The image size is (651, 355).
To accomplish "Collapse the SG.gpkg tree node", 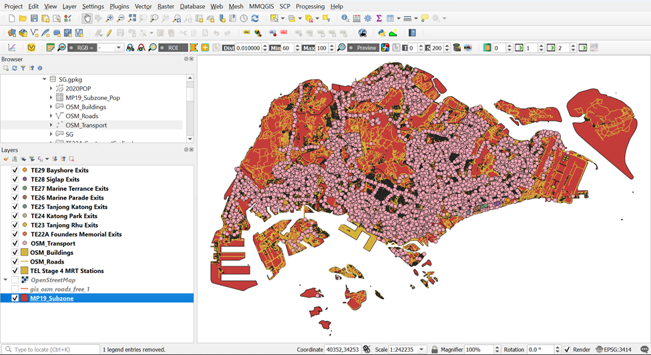I will [45, 79].
